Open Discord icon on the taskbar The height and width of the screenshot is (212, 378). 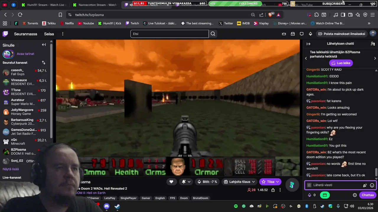[107, 206]
